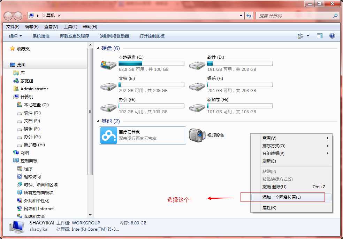Click the 网络 network icon in sidebar
The width and height of the screenshot is (343, 239).
[x=16, y=153]
